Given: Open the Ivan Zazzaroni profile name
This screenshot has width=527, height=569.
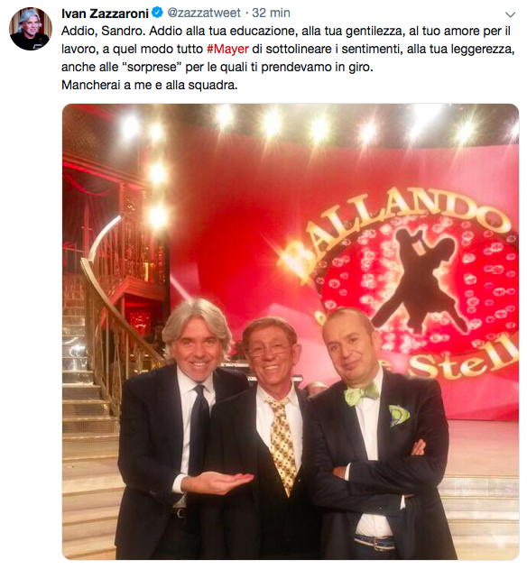Looking at the screenshot, I should (105, 14).
